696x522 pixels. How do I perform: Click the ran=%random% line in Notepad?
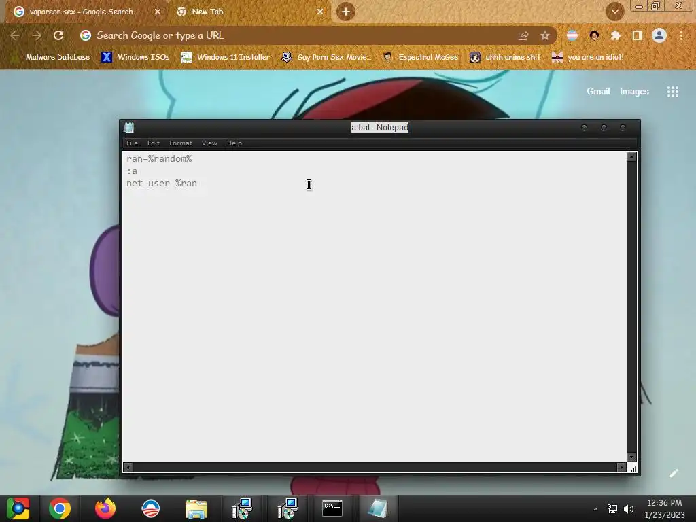coord(159,158)
